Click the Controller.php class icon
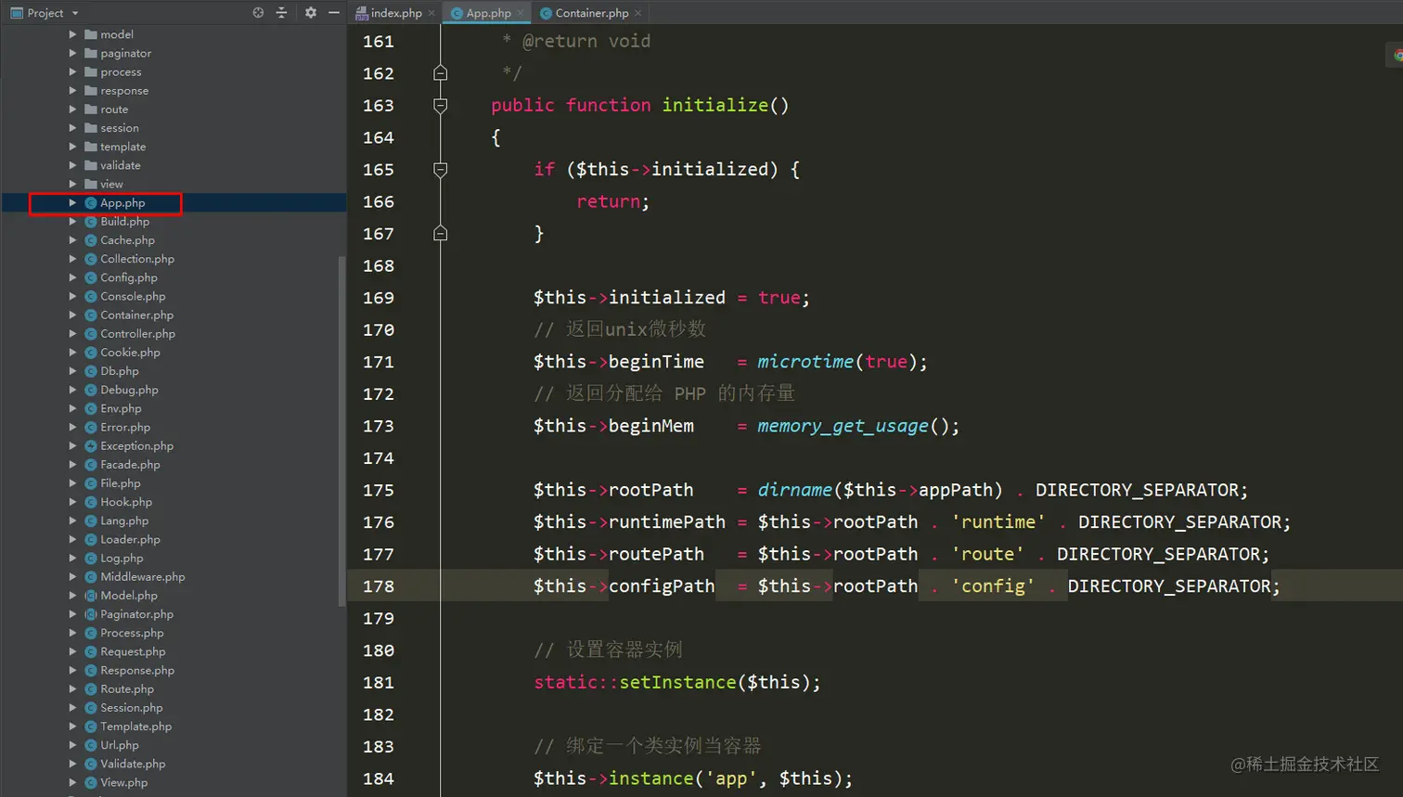The height and width of the screenshot is (797, 1403). click(91, 333)
